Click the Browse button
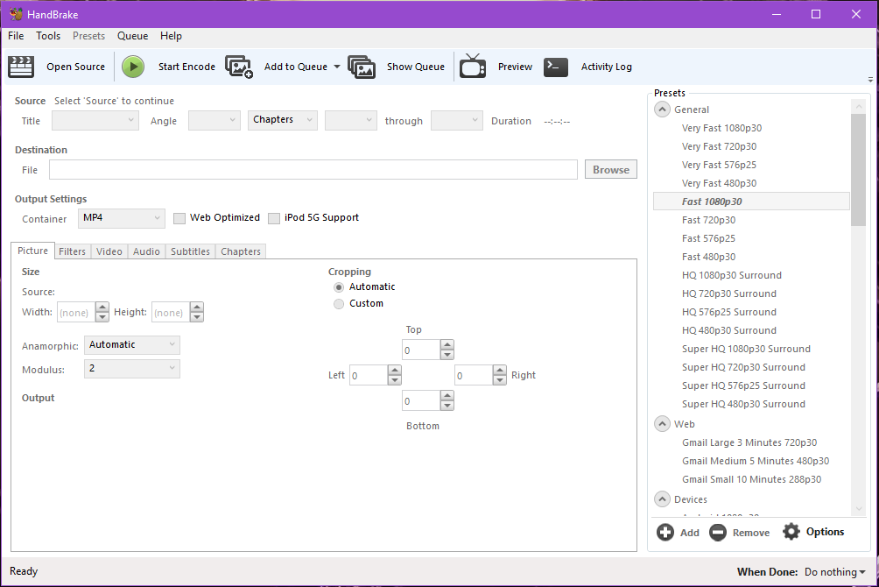Screen dimensions: 879x587 610,170
